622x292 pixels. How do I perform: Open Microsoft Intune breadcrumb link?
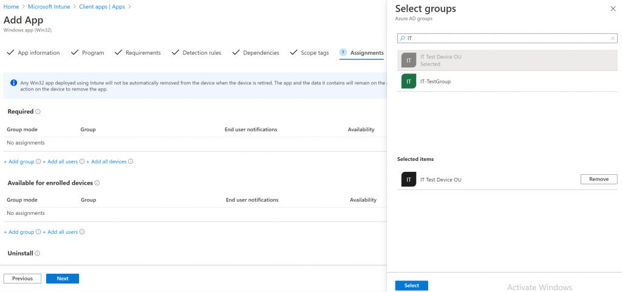click(x=49, y=7)
